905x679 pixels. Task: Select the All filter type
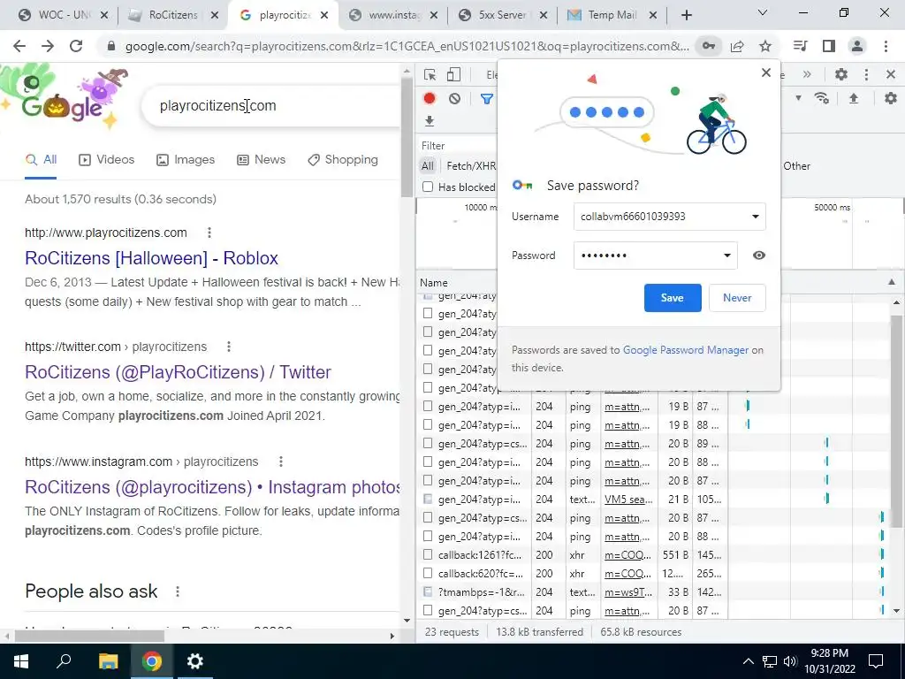tap(427, 166)
